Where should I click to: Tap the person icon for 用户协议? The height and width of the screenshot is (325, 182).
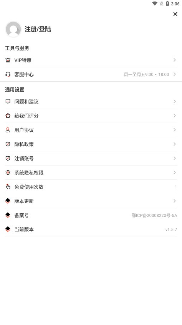pyautogui.click(x=8, y=130)
